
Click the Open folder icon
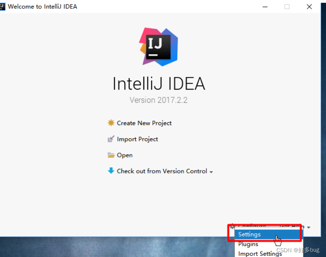[111, 155]
